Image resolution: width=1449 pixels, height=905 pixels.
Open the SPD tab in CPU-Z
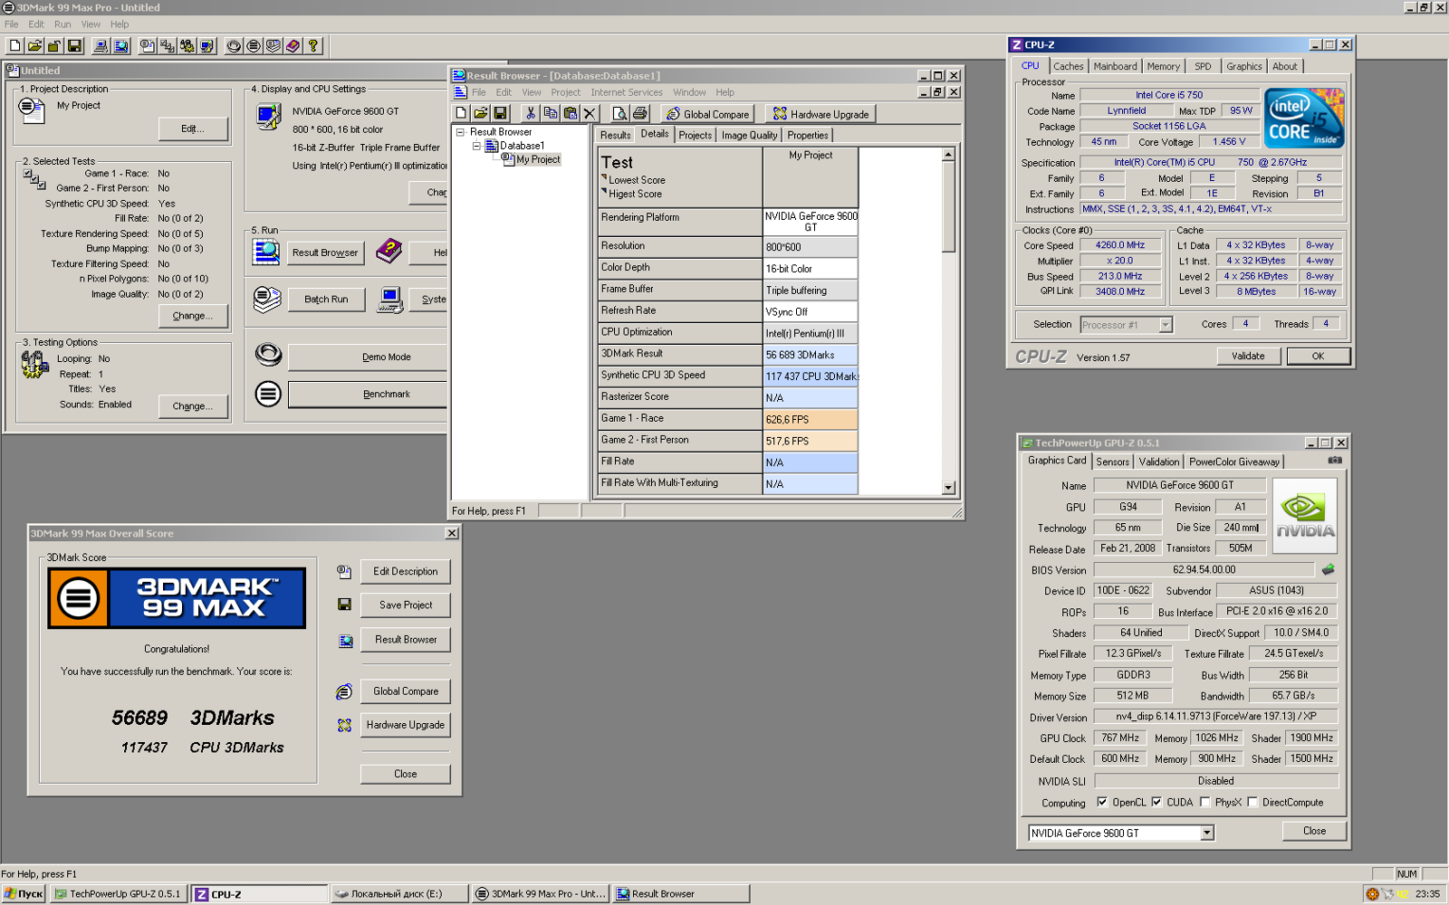1203,66
